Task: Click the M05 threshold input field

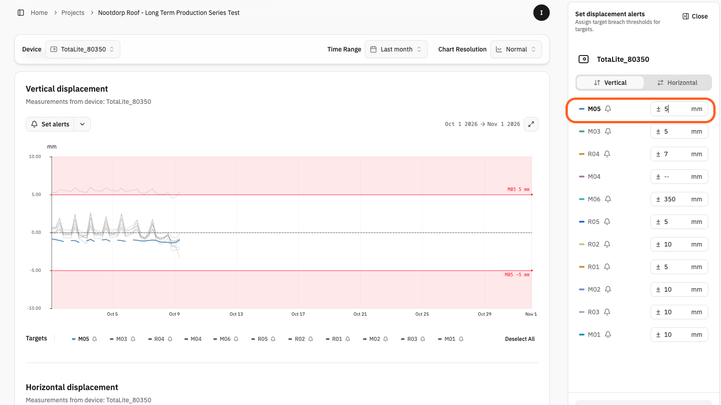Action: [x=679, y=109]
